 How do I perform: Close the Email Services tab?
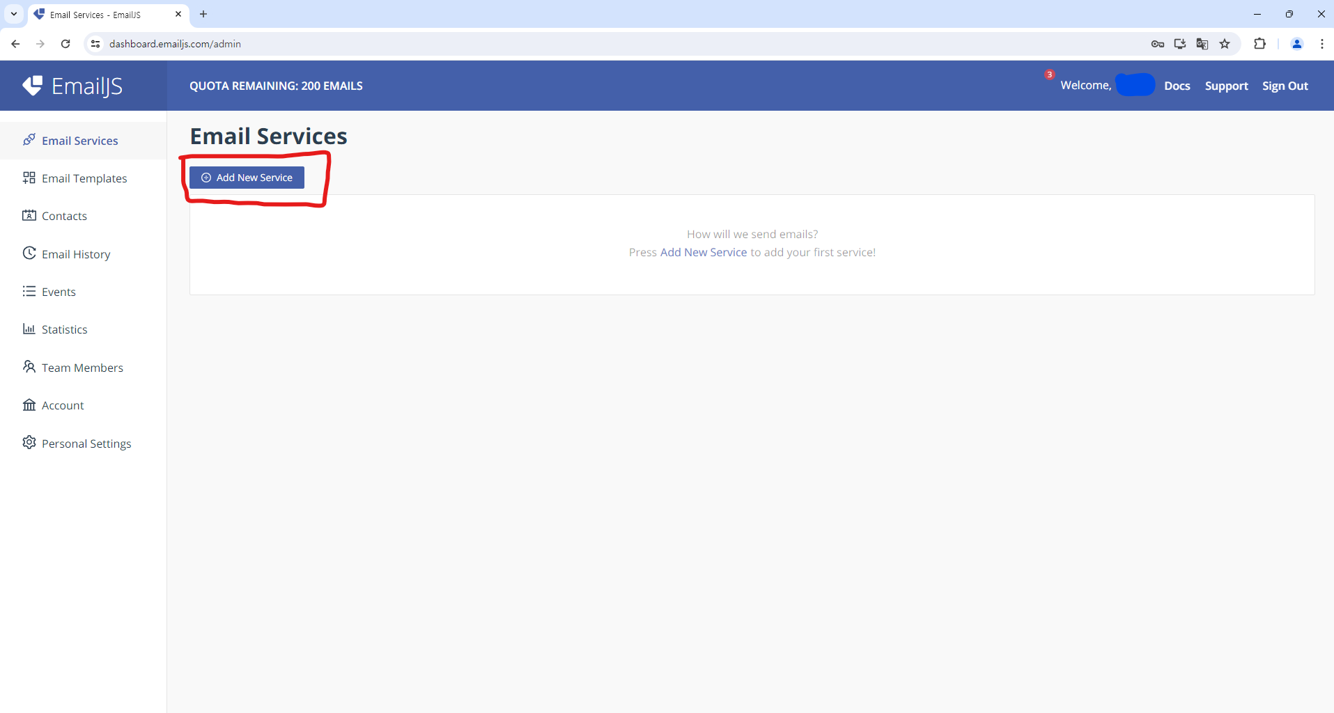[x=178, y=14]
